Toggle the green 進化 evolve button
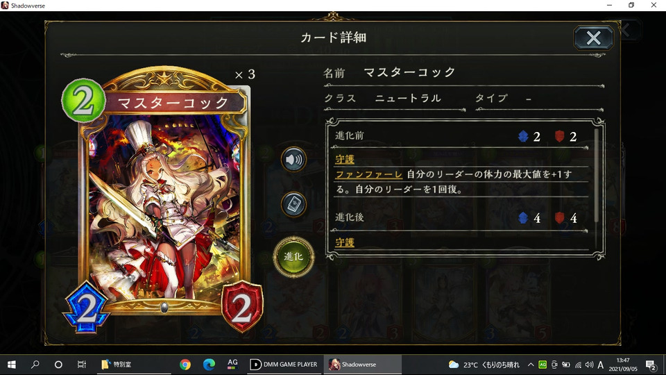This screenshot has width=666, height=375. tap(293, 256)
